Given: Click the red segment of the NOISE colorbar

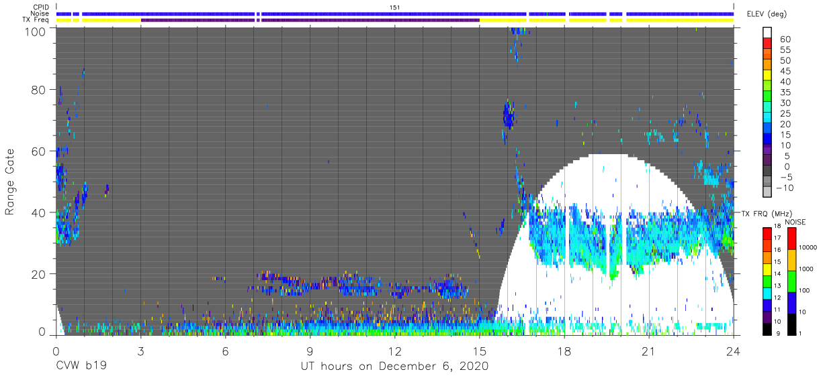Looking at the screenshot, I should [791, 238].
